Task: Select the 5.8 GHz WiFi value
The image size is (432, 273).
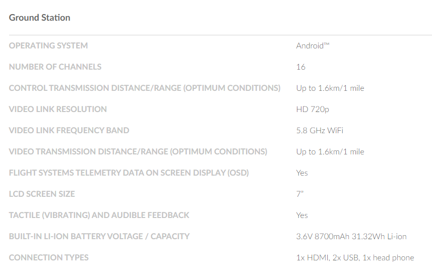Action: point(320,130)
